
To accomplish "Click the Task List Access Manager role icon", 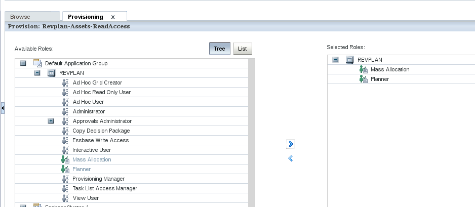I will 65,189.
